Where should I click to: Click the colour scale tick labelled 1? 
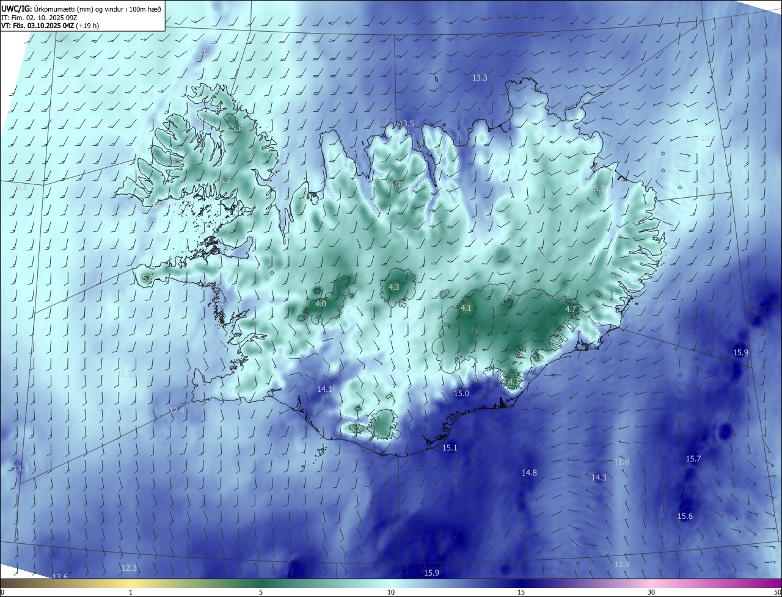pyautogui.click(x=131, y=592)
